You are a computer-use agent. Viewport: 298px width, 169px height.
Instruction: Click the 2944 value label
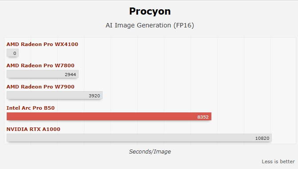(x=70, y=75)
